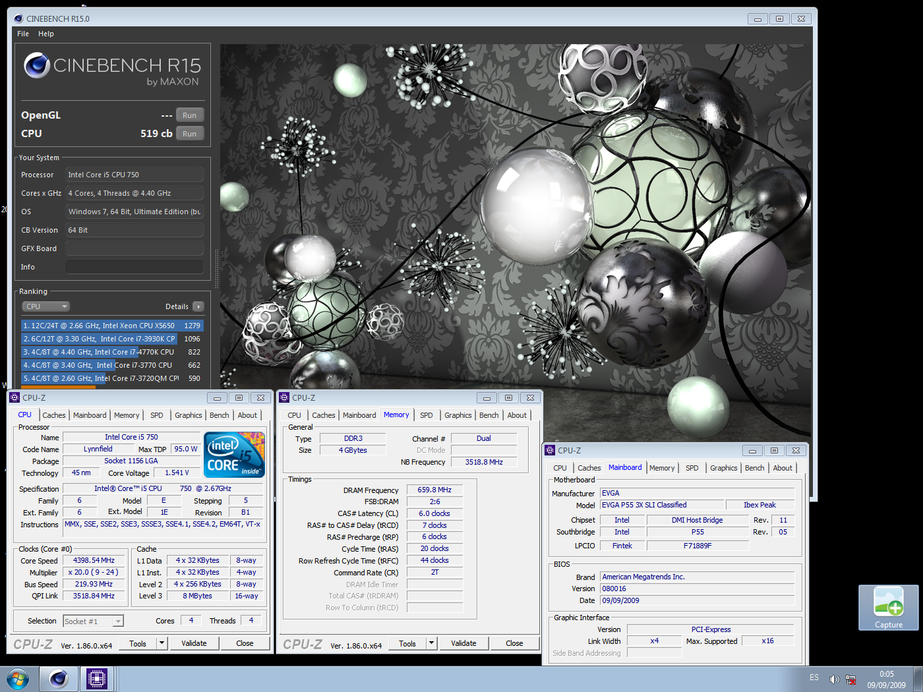Click Close in CPU-Z CPU window
Image resolution: width=923 pixels, height=692 pixels.
point(245,643)
